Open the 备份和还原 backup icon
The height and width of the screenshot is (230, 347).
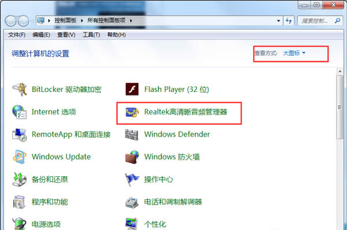click(x=20, y=179)
